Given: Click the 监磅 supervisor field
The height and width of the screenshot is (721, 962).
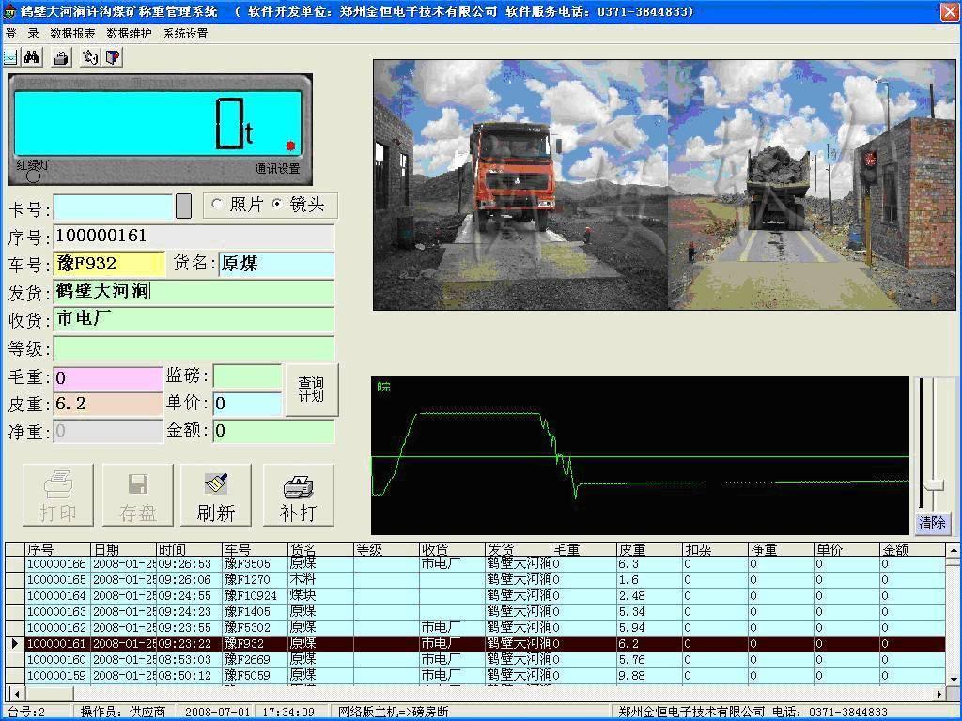Looking at the screenshot, I should point(247,376).
